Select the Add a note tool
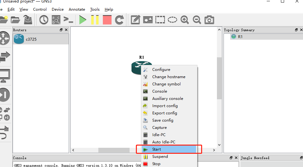 136,20
